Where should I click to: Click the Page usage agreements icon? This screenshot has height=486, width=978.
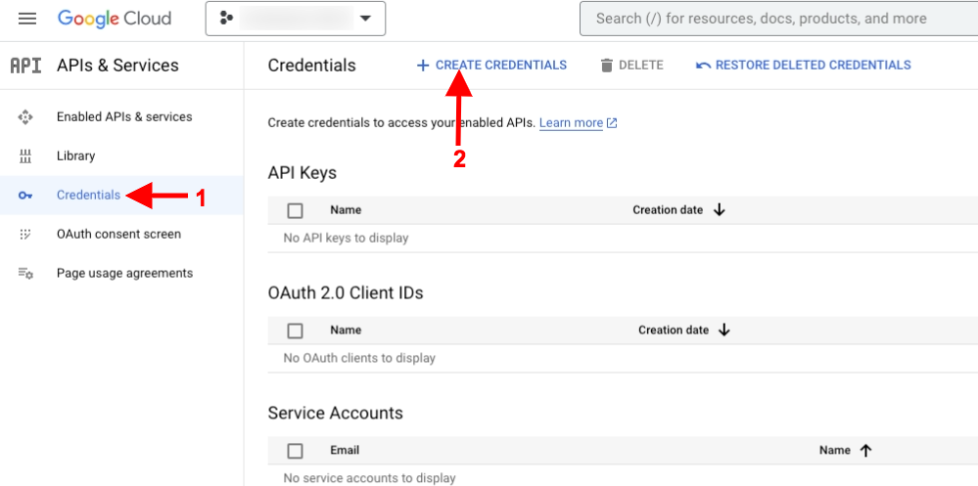coord(25,274)
